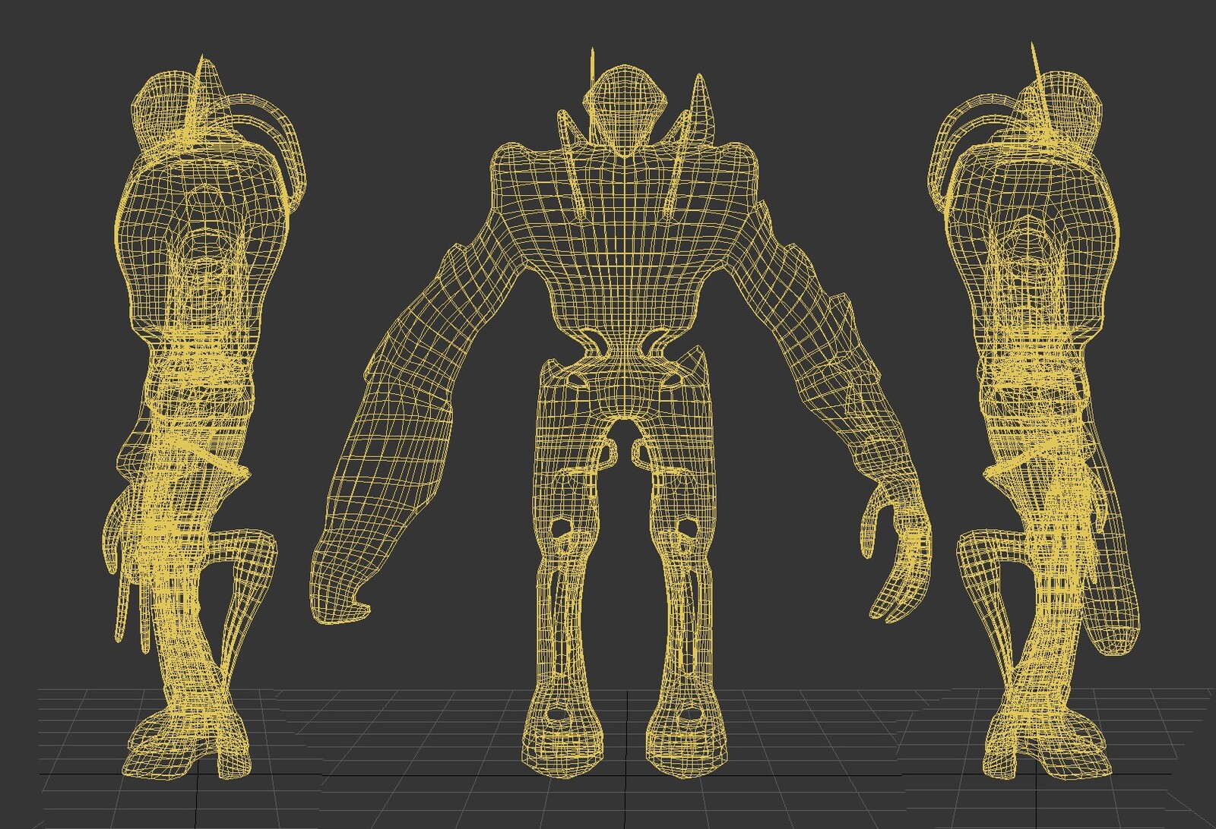Viewport: 1216px width, 829px height.
Task: Select the left side-view robot wireframe
Action: coord(205,418)
